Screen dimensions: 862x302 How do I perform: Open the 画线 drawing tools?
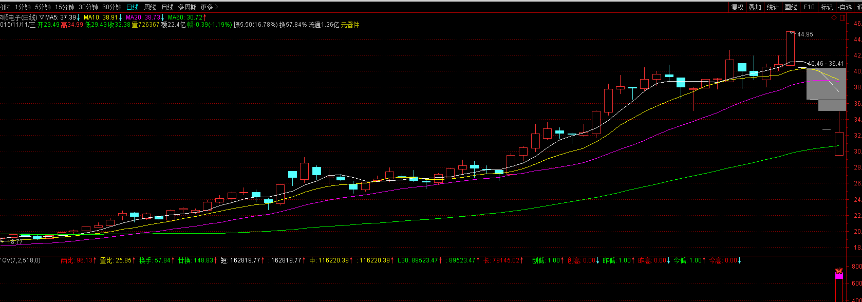click(x=791, y=7)
